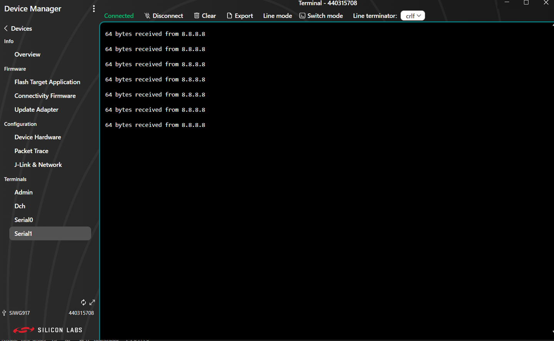Click the Disconnect plug icon
This screenshot has height=341, width=554.
147,16
